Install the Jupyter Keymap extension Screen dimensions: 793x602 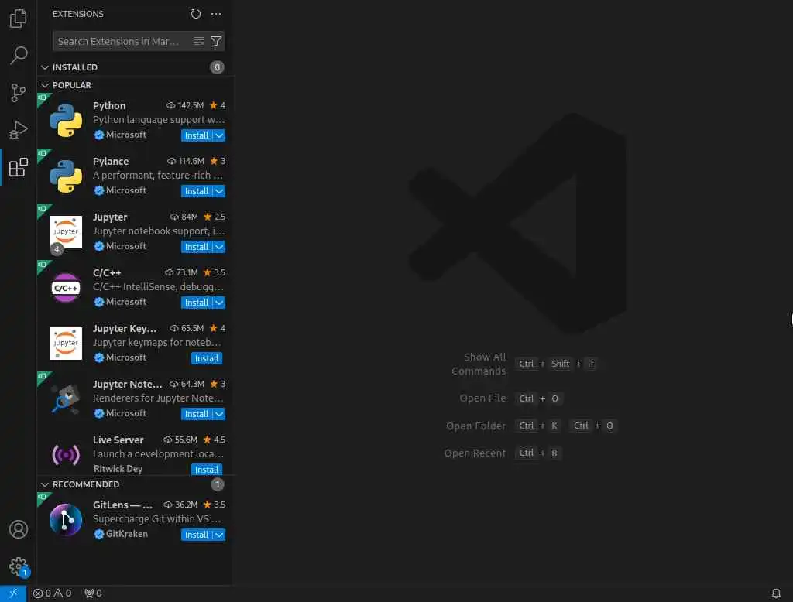coord(207,358)
